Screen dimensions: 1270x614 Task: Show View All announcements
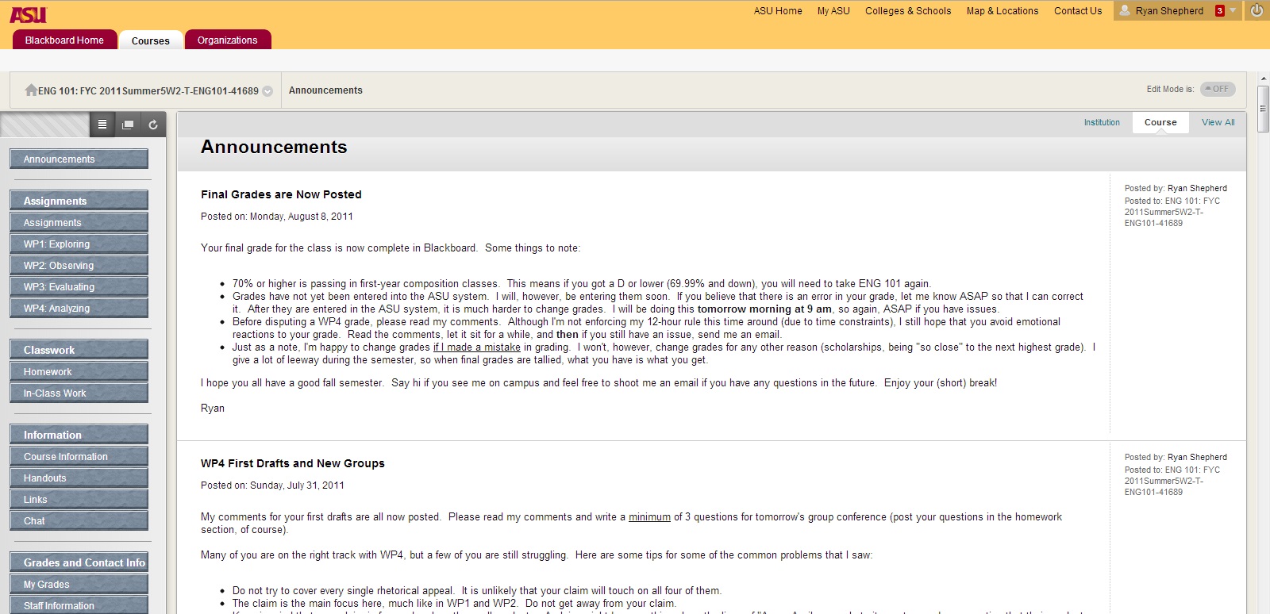pyautogui.click(x=1218, y=122)
